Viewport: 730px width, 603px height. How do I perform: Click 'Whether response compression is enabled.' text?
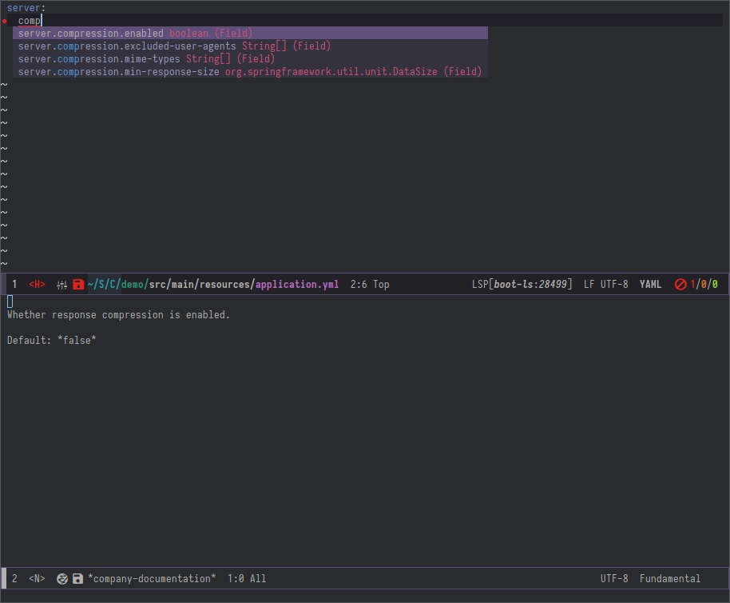point(119,315)
